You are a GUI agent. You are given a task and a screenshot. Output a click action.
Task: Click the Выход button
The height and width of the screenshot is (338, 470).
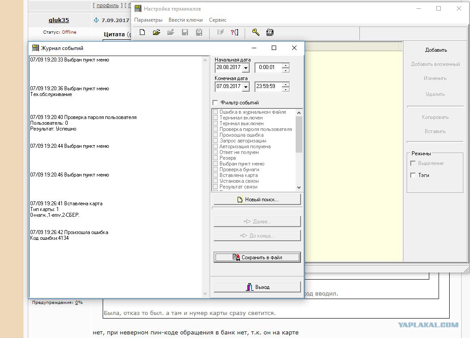coord(257,287)
